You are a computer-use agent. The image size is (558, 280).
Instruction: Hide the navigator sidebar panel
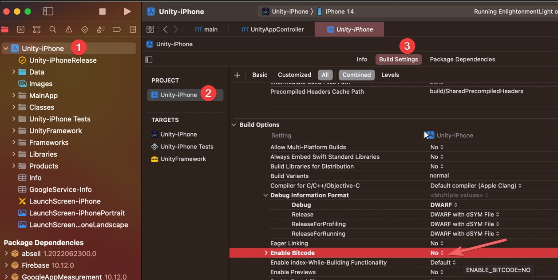(x=48, y=12)
